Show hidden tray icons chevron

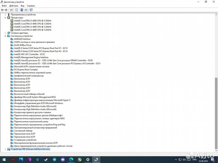(x=176, y=160)
